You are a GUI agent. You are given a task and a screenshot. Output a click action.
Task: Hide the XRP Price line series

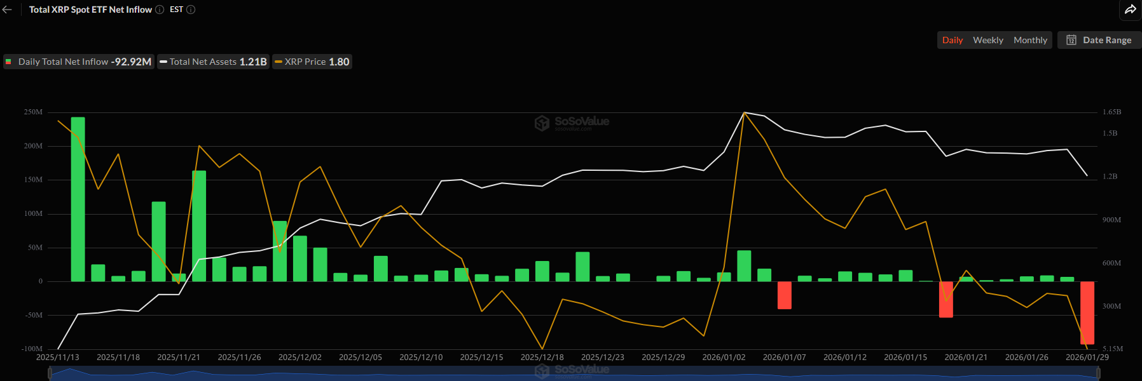tap(312, 62)
